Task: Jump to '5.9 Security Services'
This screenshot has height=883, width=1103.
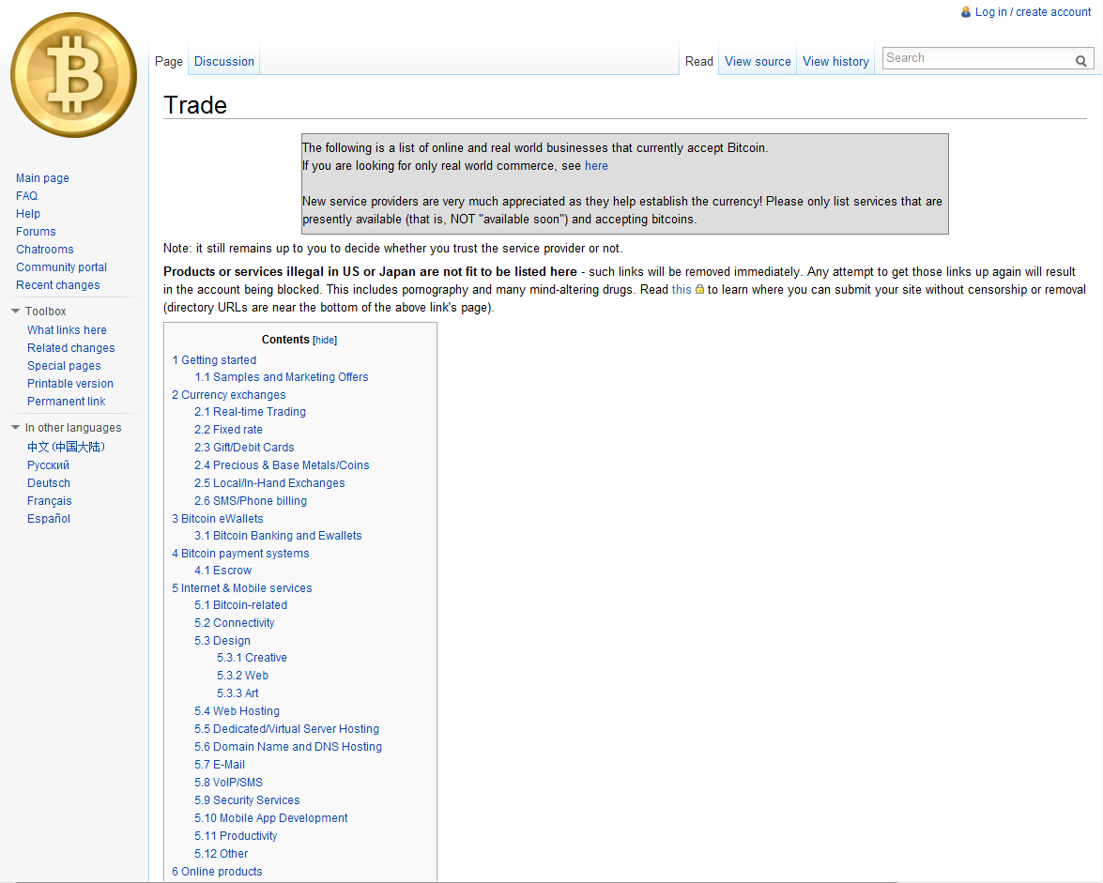Action: pyautogui.click(x=248, y=800)
